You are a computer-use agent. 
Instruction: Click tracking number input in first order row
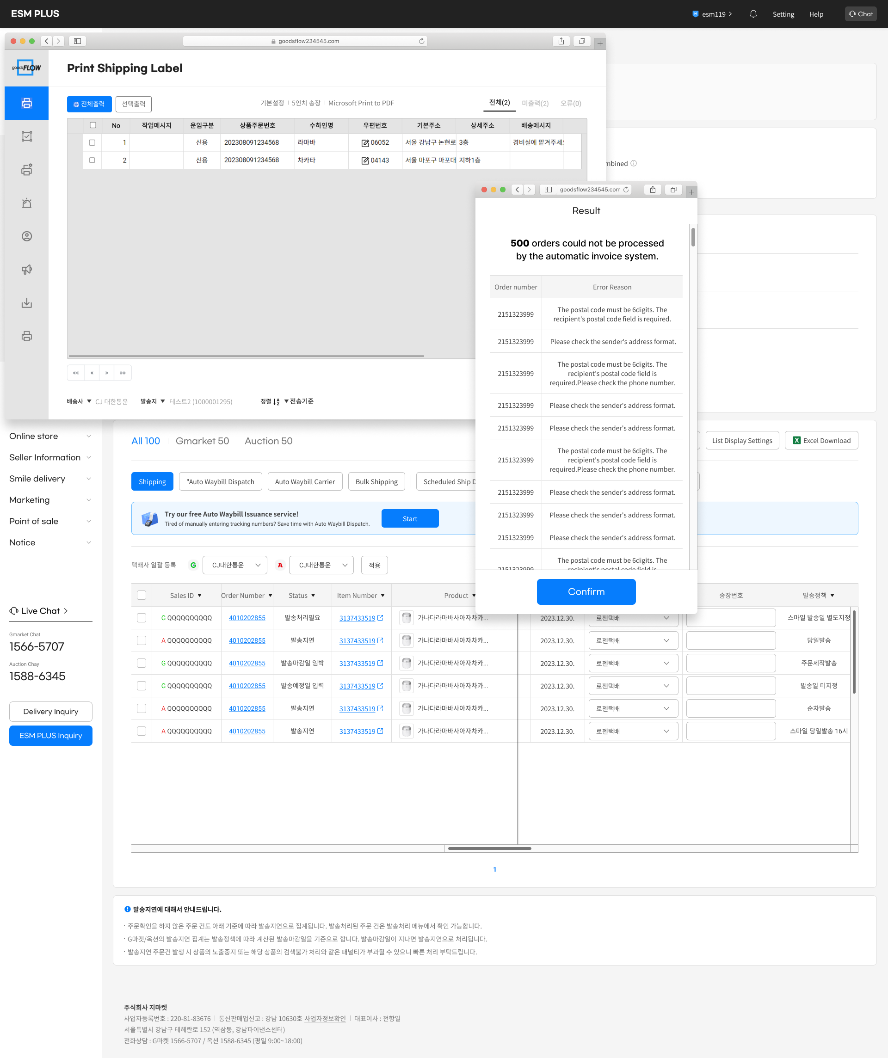click(730, 618)
